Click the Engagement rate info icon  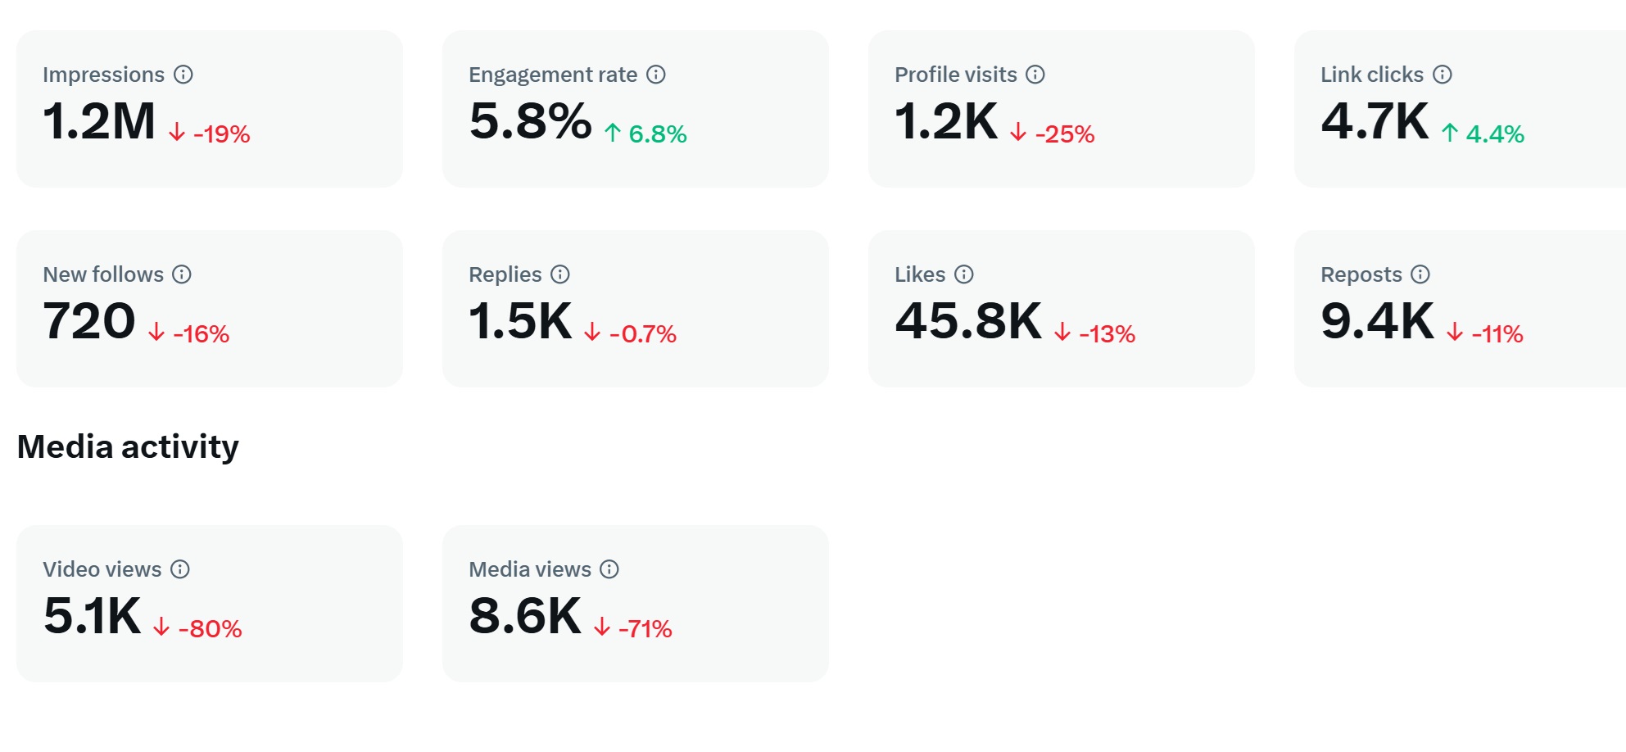pyautogui.click(x=655, y=75)
